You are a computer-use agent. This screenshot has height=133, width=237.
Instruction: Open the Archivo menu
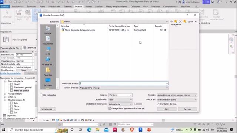pyautogui.click(x=5, y=7)
